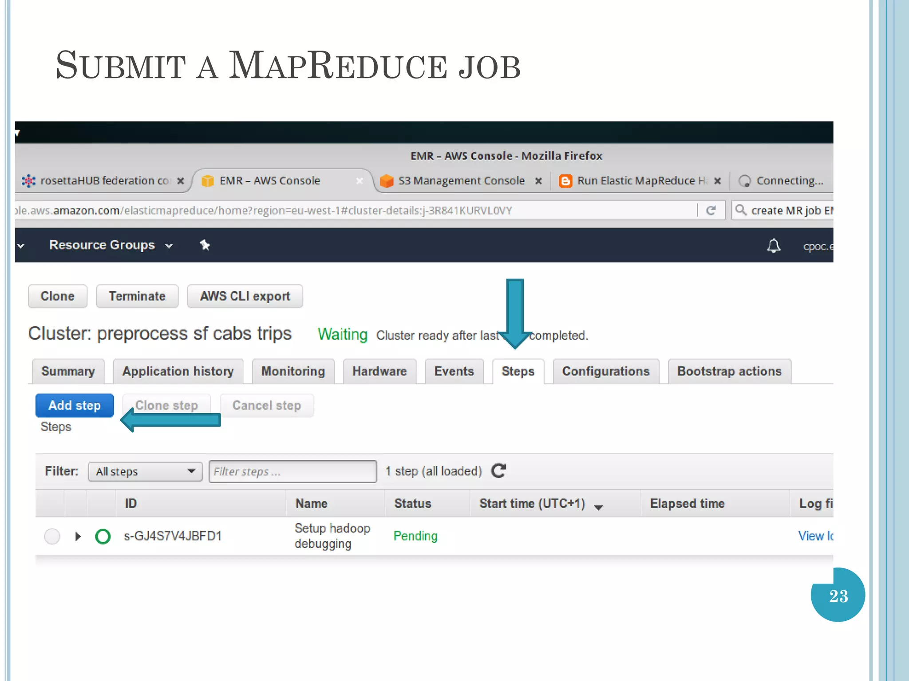Click the Pending status text
The image size is (909, 681).
click(x=415, y=536)
